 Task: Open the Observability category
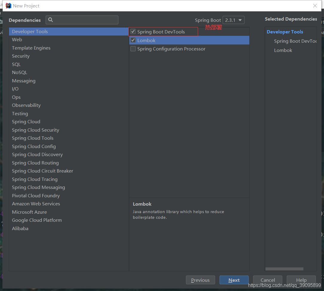(69, 105)
